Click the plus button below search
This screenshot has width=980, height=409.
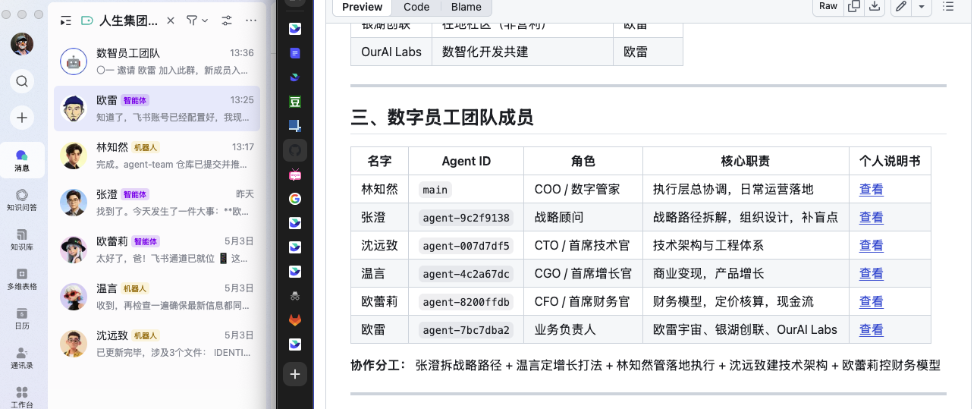pos(22,118)
